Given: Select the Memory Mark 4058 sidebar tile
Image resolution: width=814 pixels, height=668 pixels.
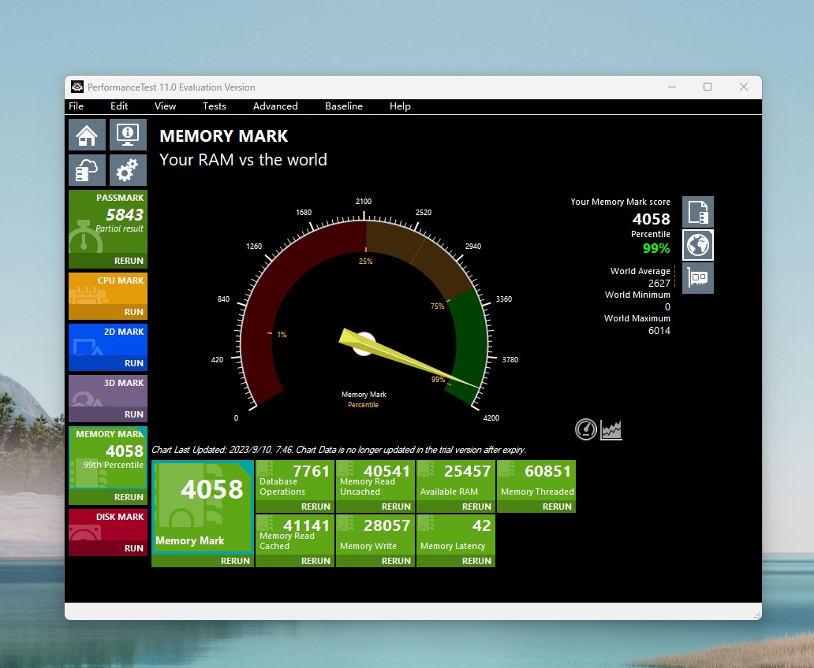Looking at the screenshot, I should click(x=108, y=458).
